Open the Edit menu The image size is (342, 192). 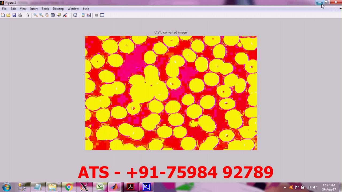[x=13, y=9]
